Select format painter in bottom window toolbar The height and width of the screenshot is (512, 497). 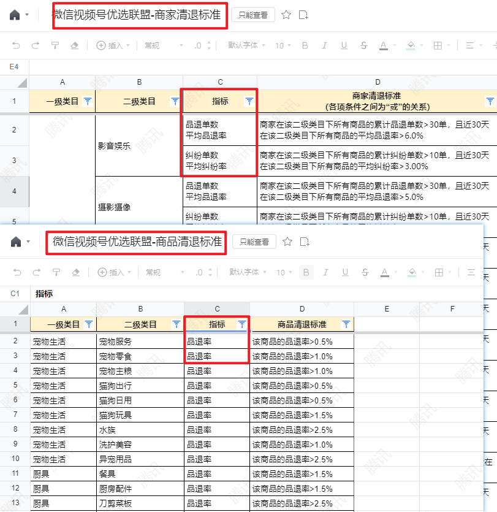tap(56, 272)
